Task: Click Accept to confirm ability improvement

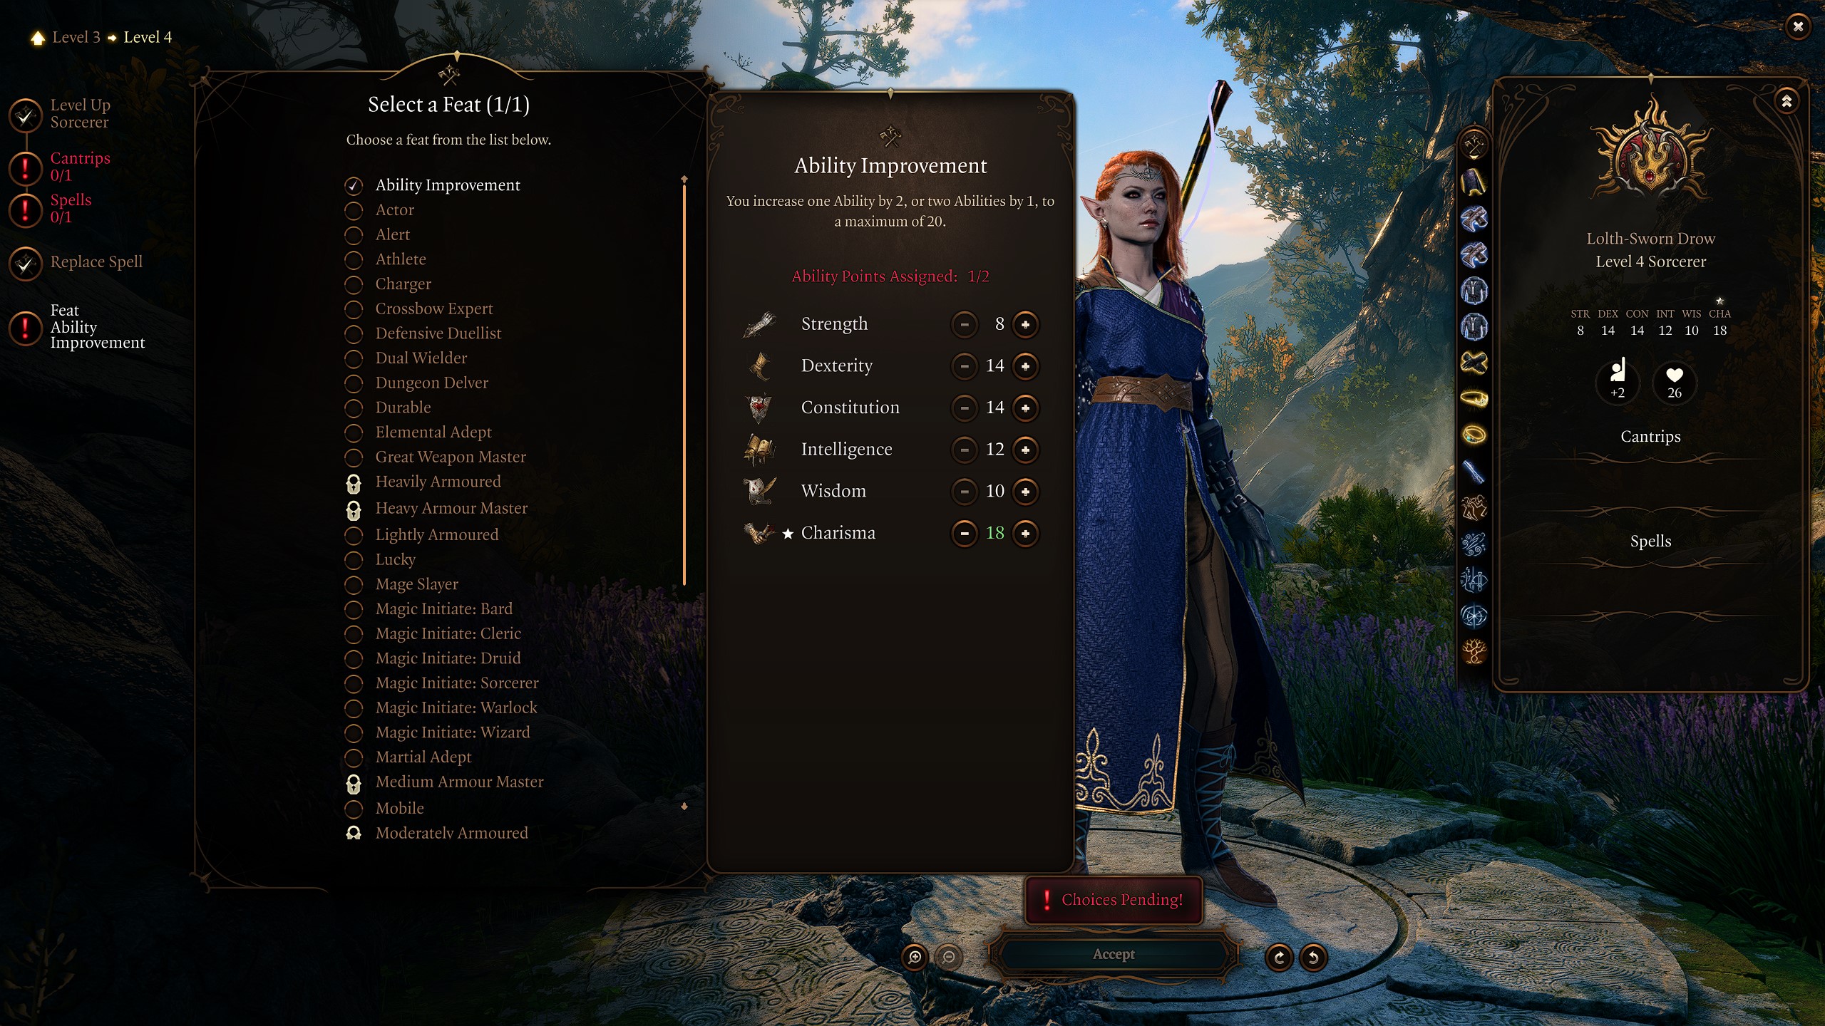Action: (1111, 953)
